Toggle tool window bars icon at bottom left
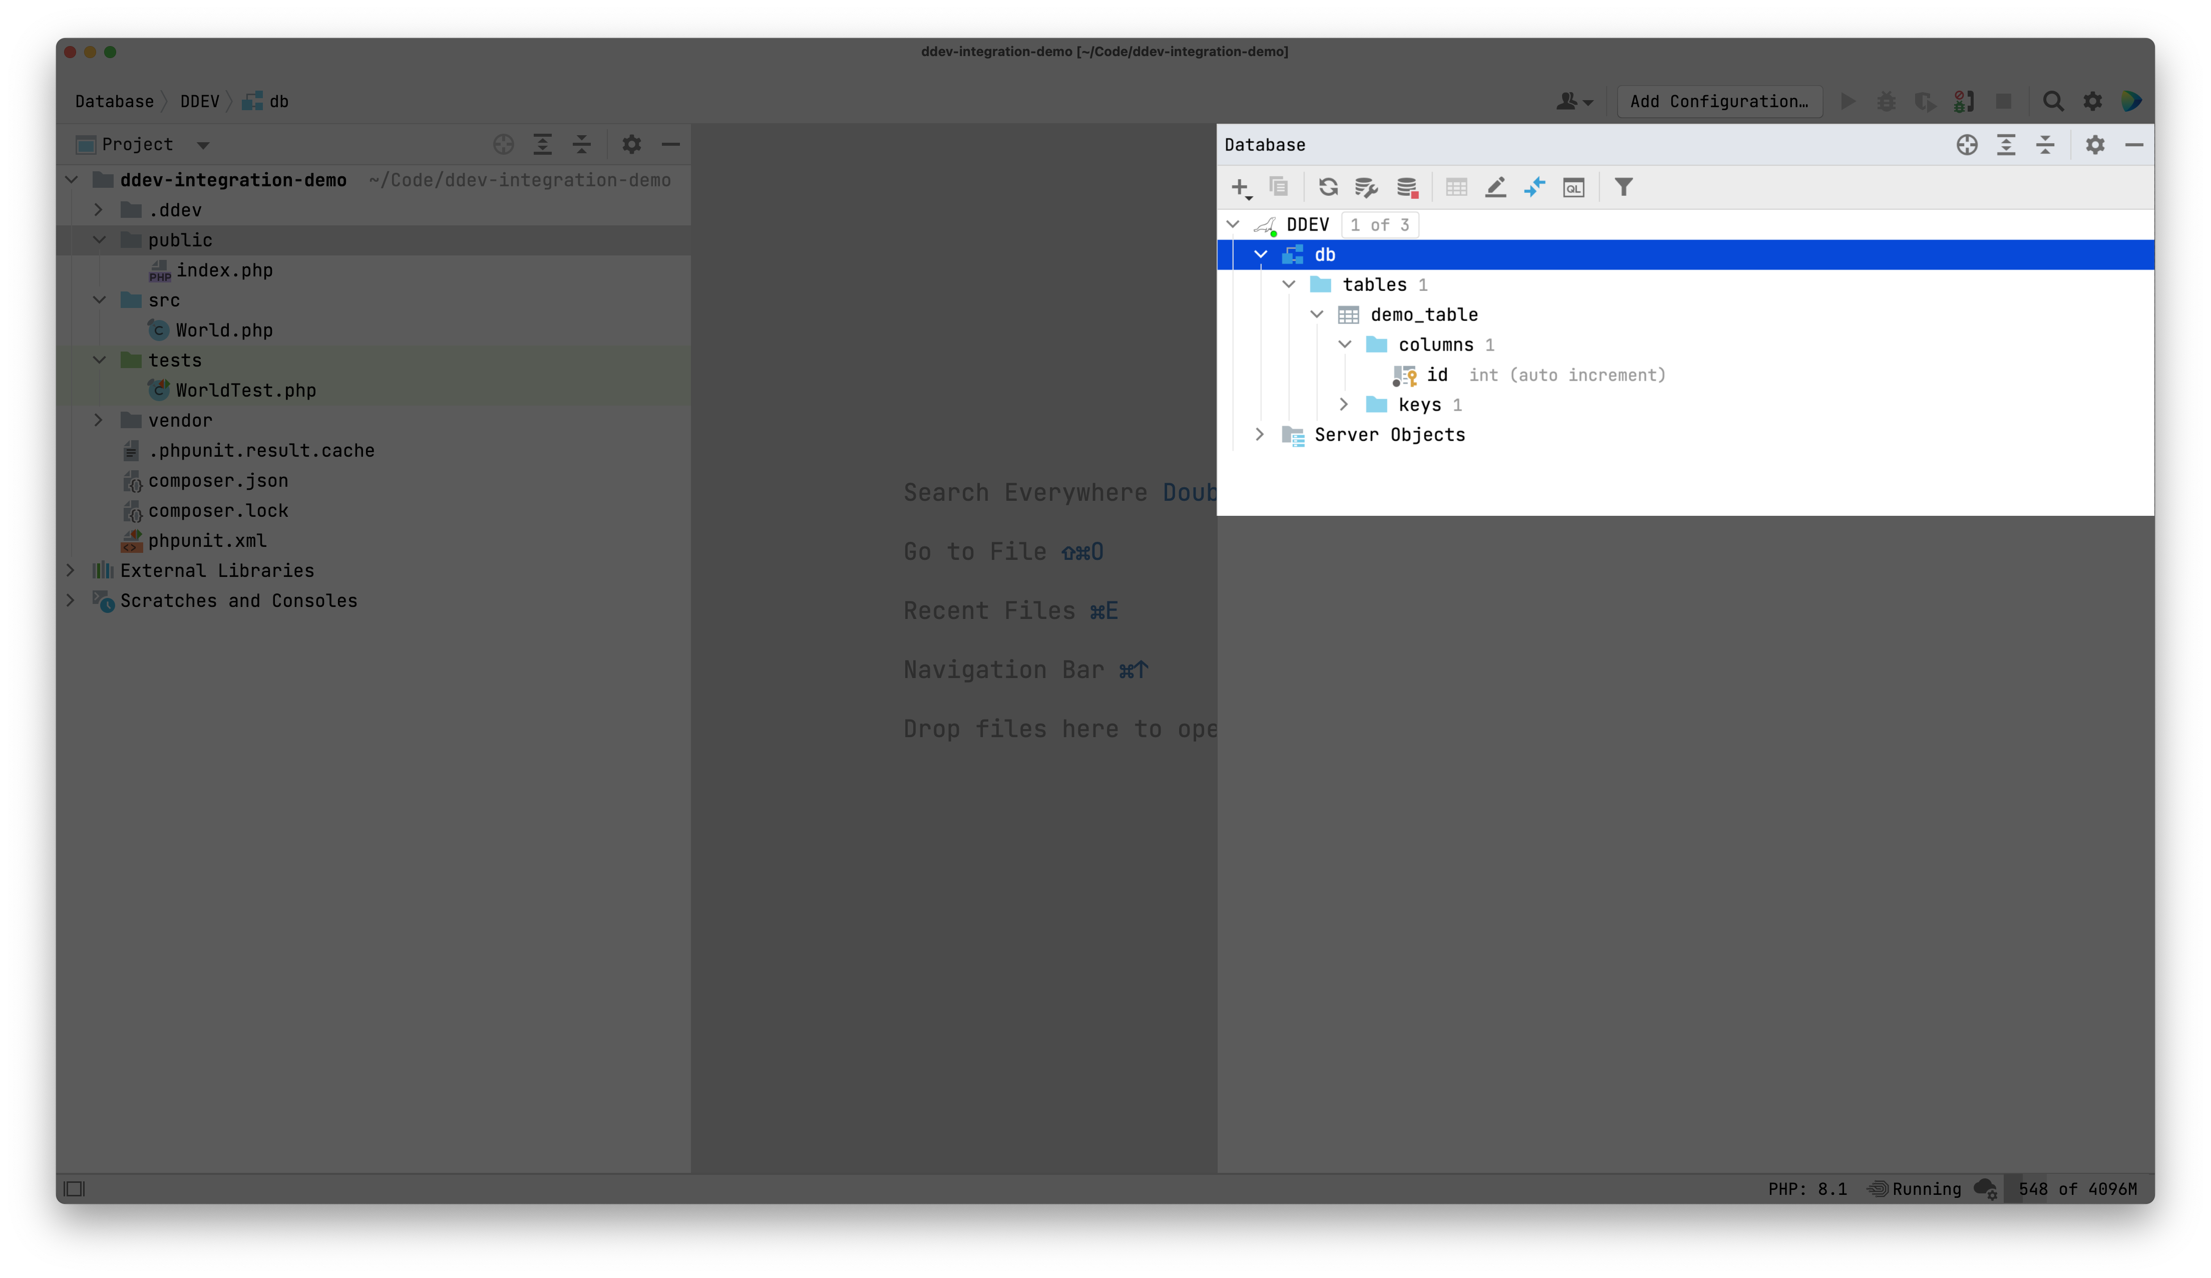This screenshot has height=1278, width=2211. (x=75, y=1188)
